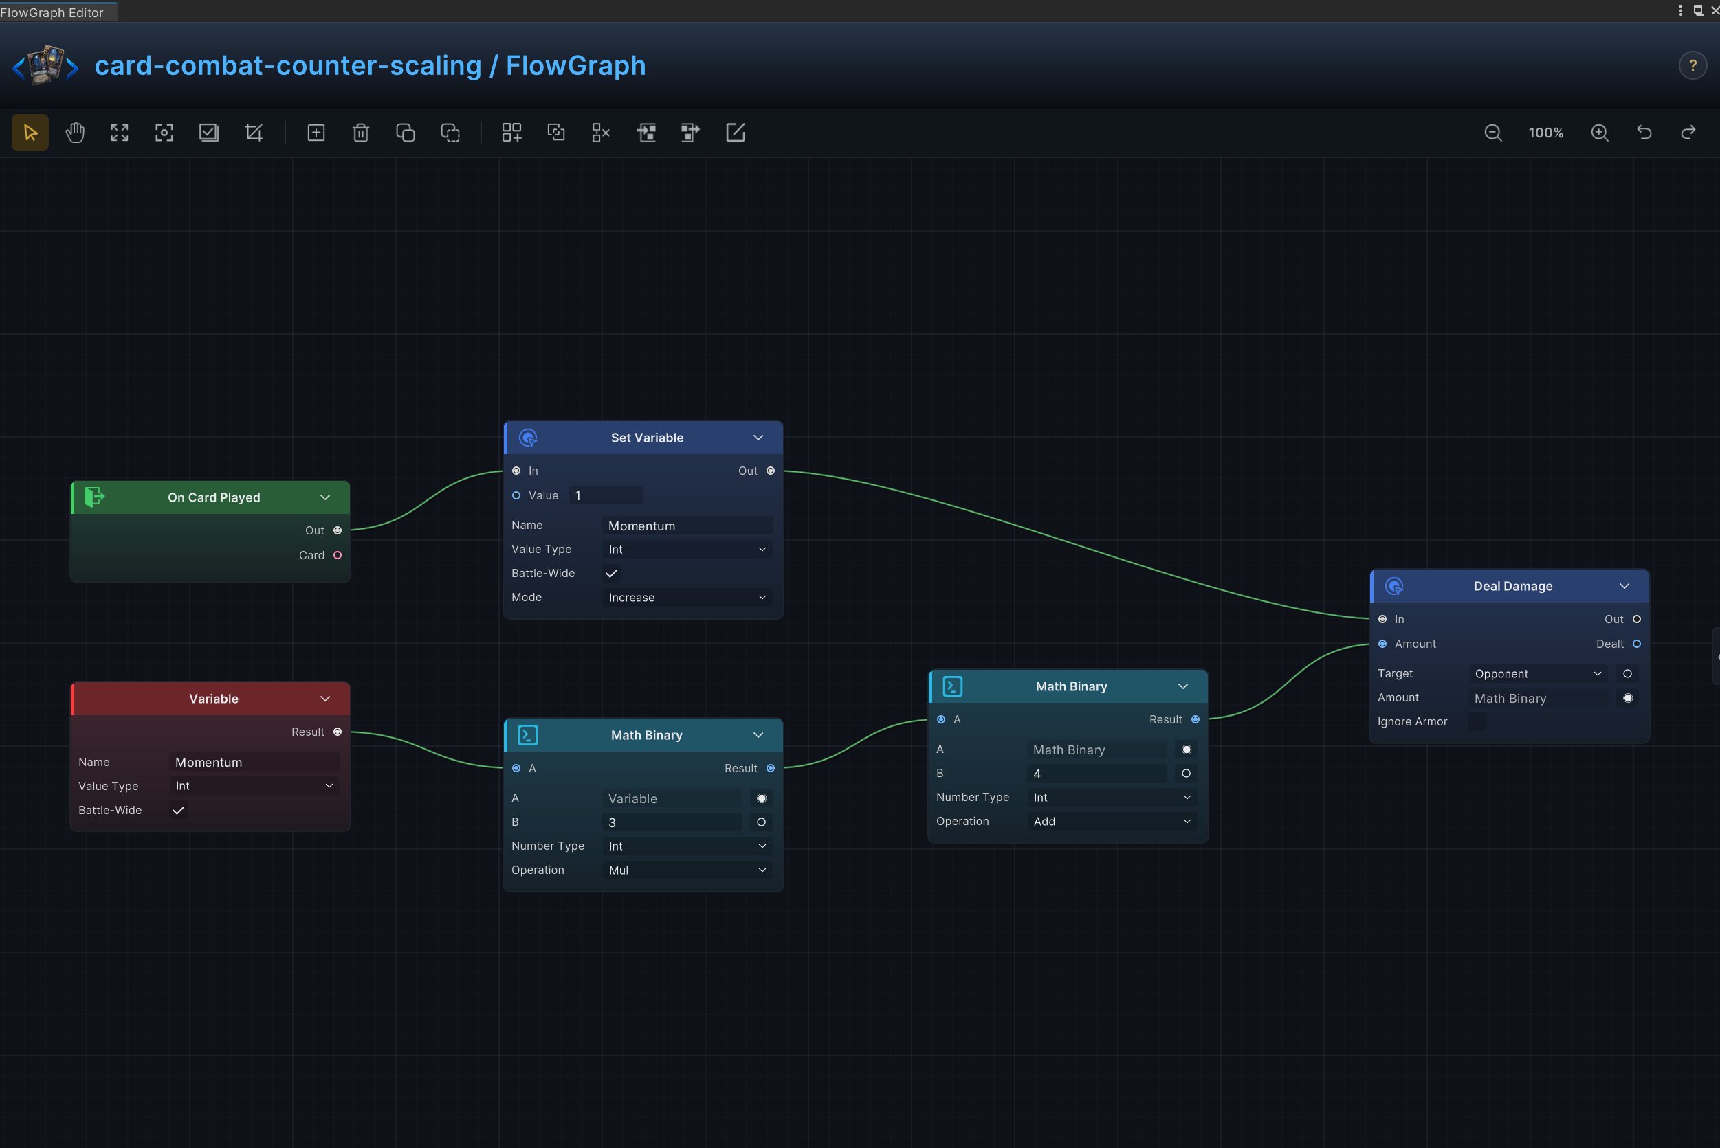This screenshot has width=1720, height=1148.
Task: Click the crop tool icon
Action: [254, 133]
